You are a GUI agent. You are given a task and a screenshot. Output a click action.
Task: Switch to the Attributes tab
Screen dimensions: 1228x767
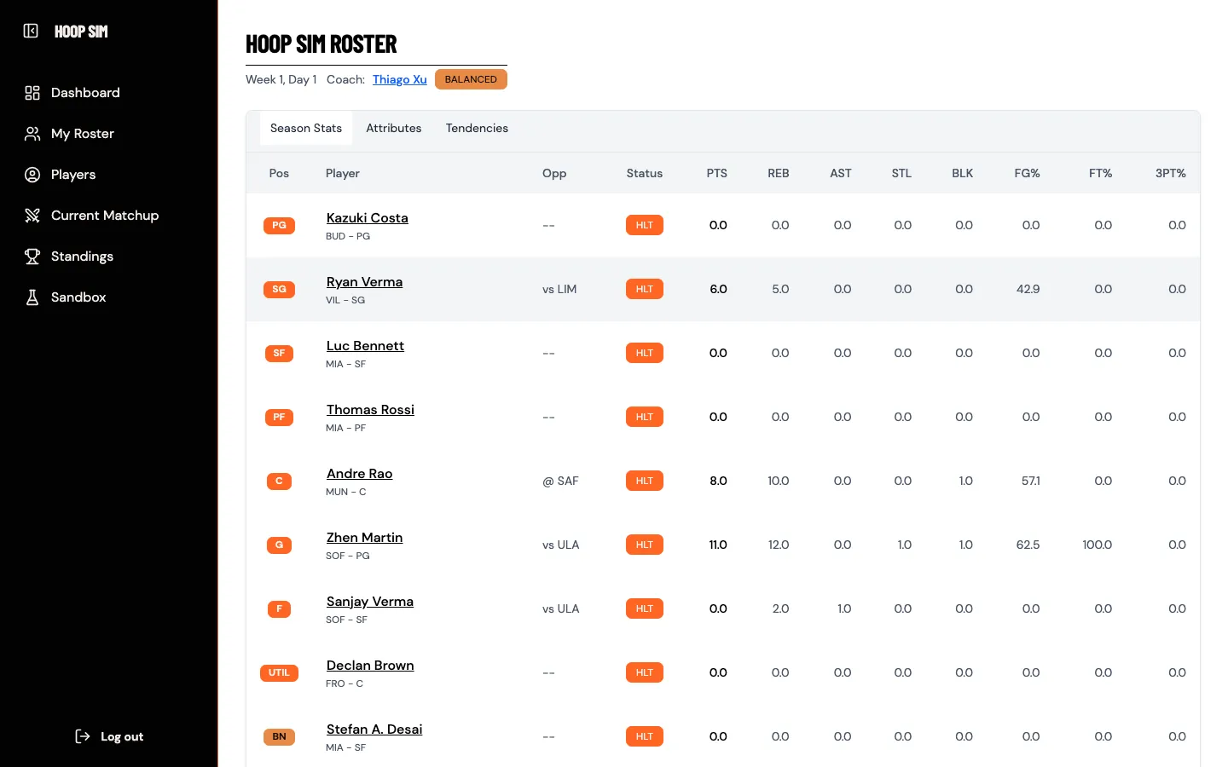[394, 128]
